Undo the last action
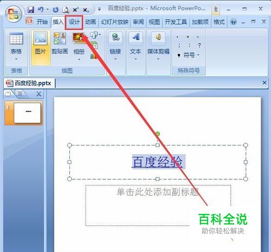Viewport: 271px width, 252px height. 41,9
